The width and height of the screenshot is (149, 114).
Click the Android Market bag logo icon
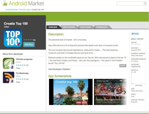tap(5, 3)
